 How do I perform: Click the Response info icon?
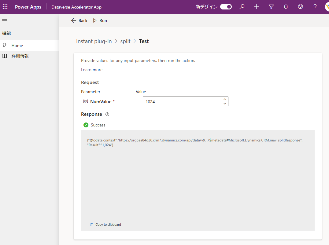pos(107,114)
